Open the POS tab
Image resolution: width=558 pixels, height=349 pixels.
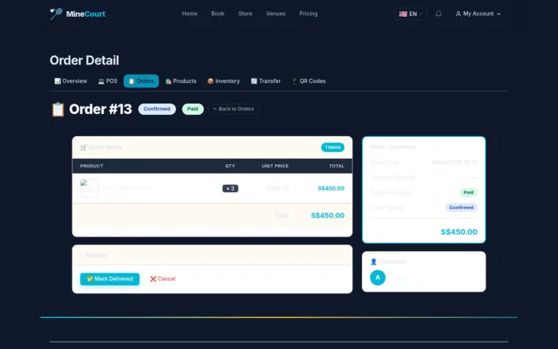(108, 81)
